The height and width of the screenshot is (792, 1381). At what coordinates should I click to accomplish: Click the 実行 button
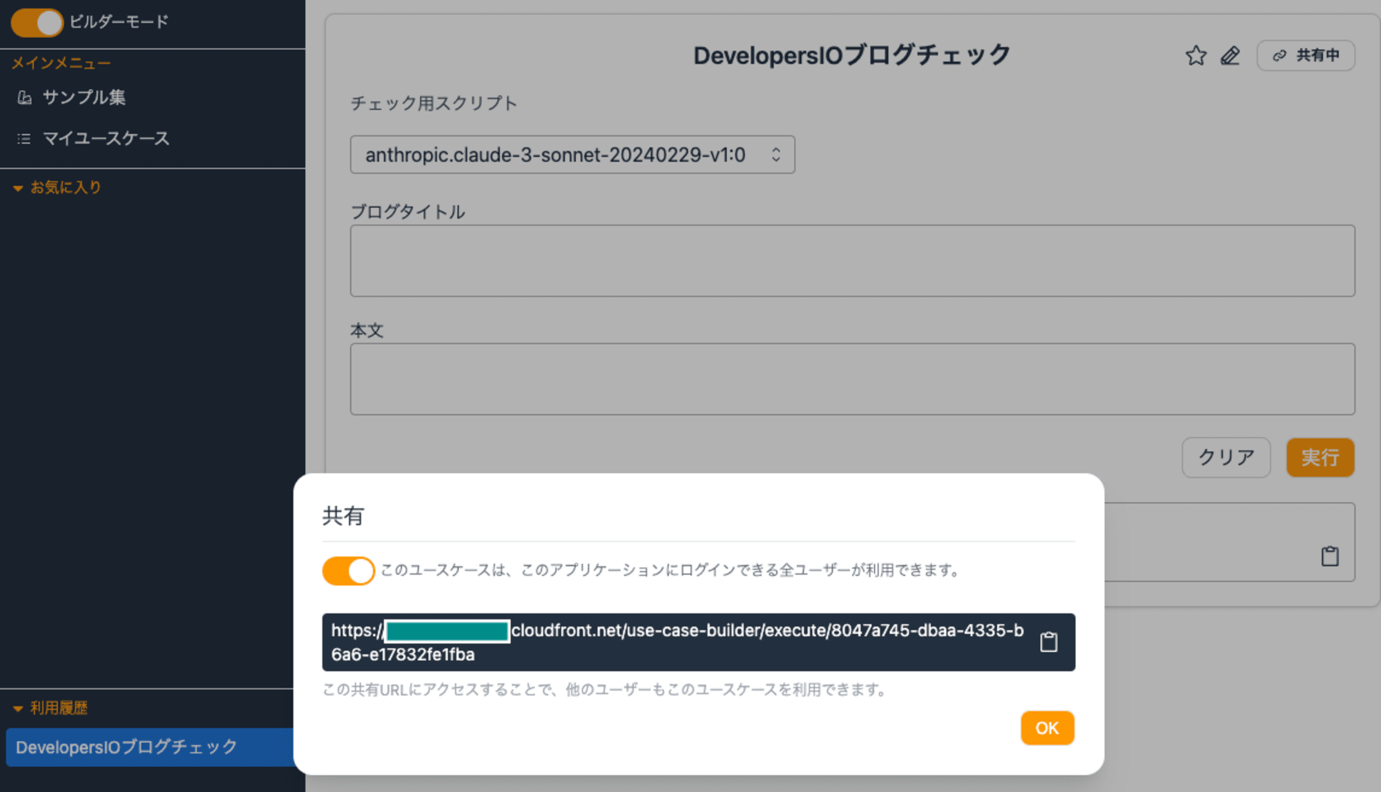(x=1320, y=457)
